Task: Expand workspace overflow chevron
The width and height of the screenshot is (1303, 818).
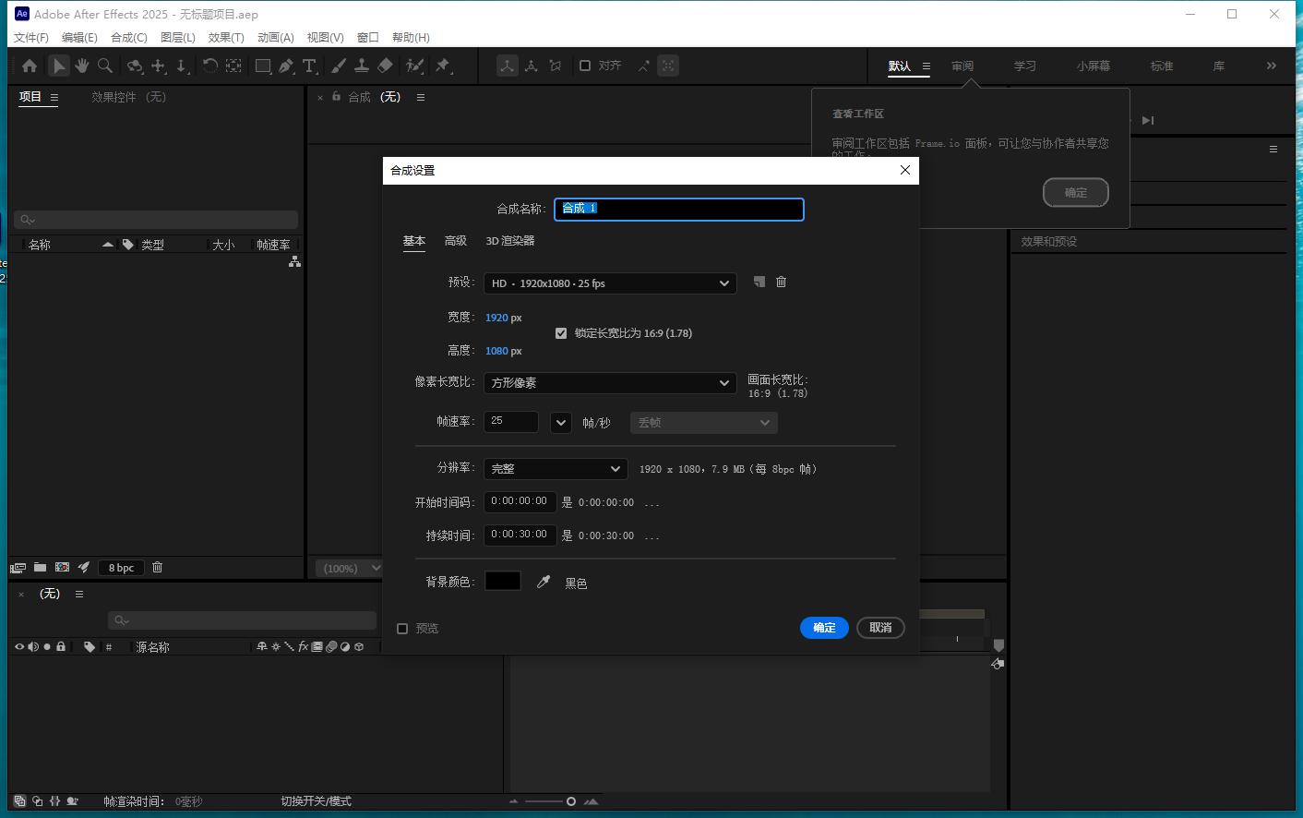Action: coord(1272,66)
